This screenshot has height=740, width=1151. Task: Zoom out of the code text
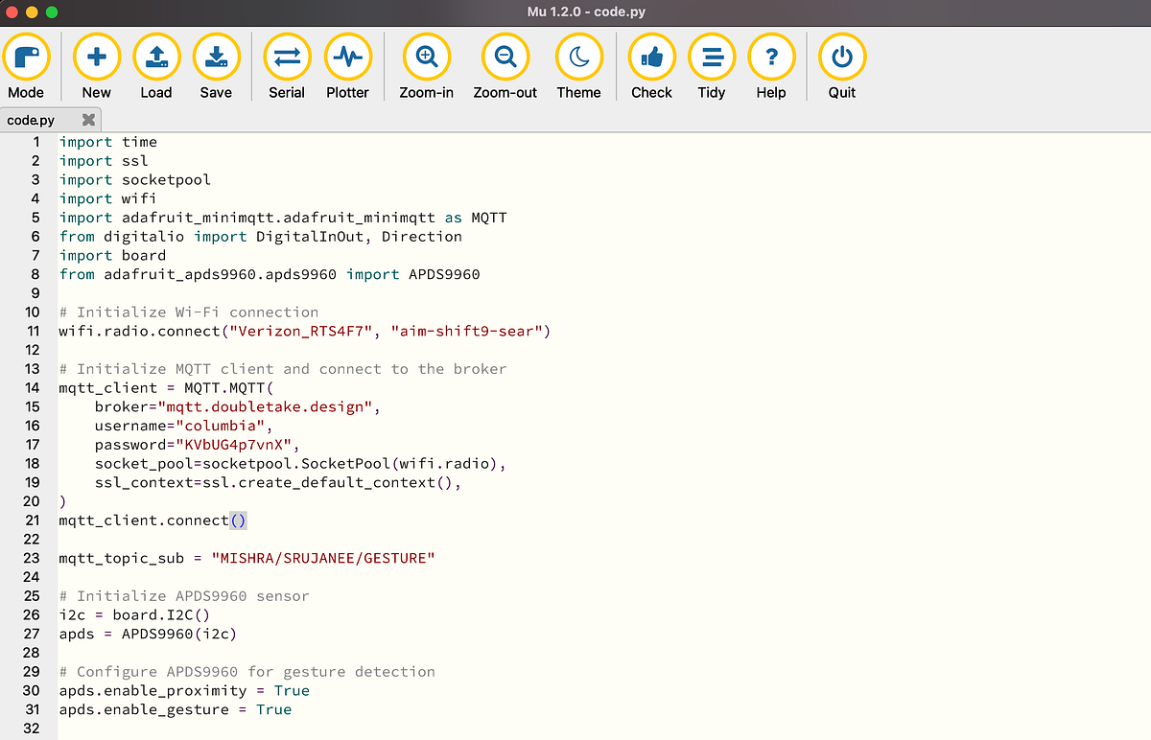(x=505, y=57)
